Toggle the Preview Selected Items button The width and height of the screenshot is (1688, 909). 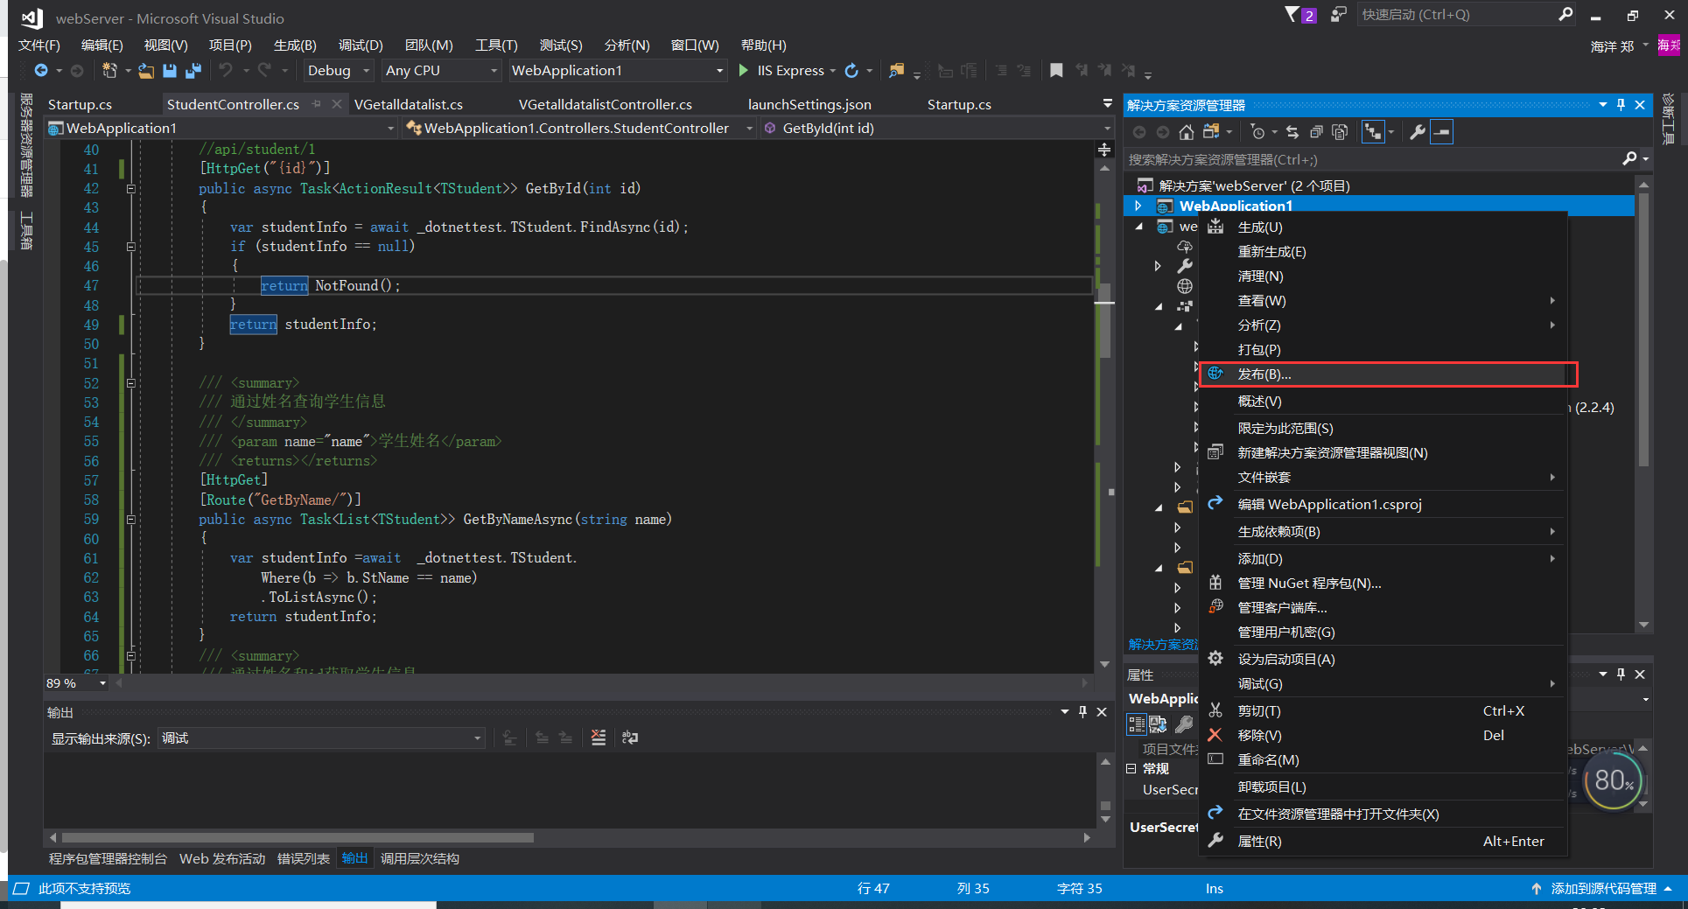(1441, 132)
